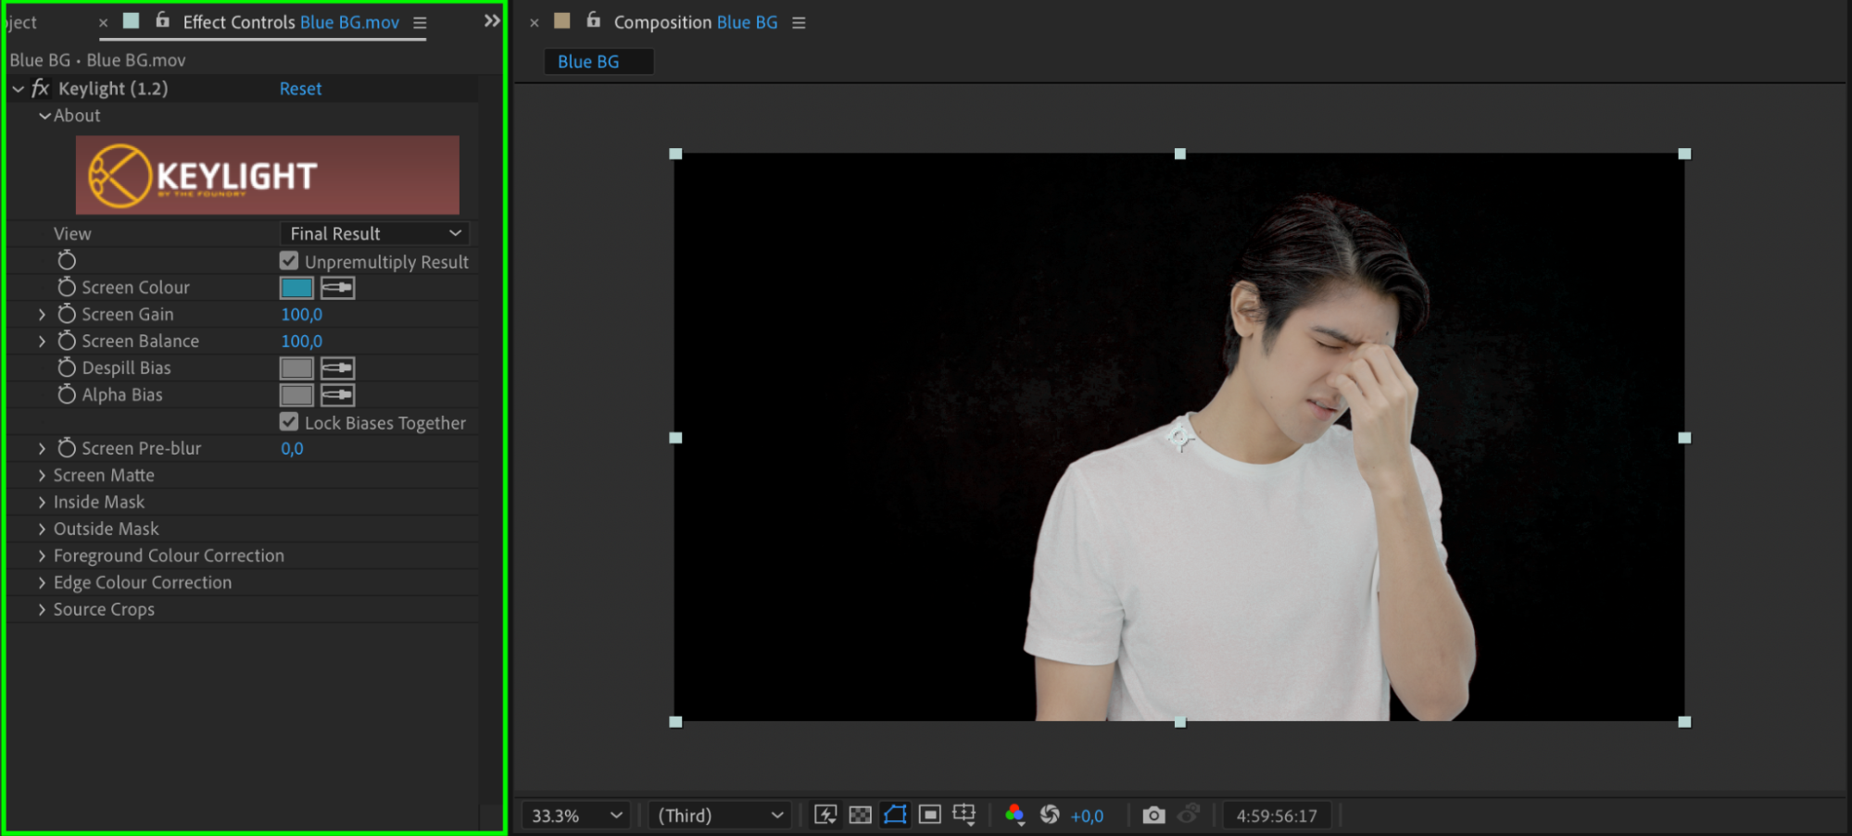The width and height of the screenshot is (1852, 836).
Task: Open grid and guide options icon
Action: (964, 815)
